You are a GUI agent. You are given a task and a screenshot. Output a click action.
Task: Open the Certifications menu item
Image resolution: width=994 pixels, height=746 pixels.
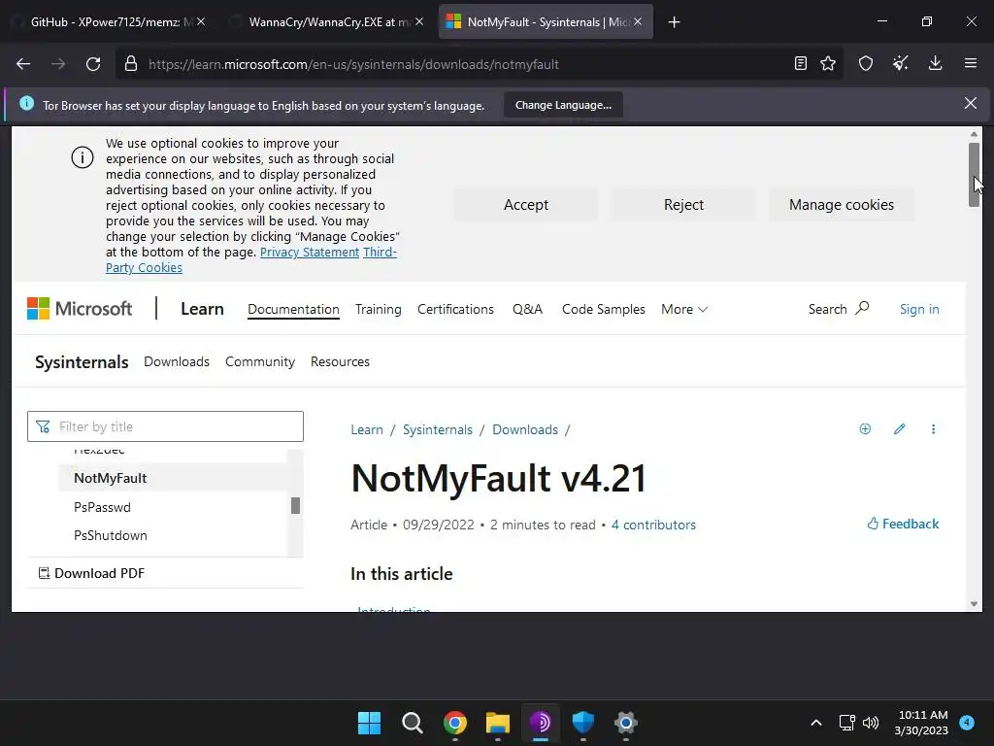[x=455, y=309]
